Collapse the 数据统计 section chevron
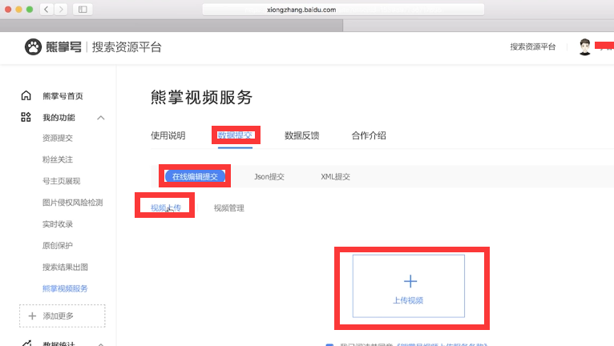Screen dimensions: 614x346 pos(101,344)
